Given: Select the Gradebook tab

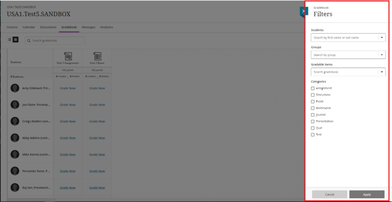Looking at the screenshot, I should [69, 27].
